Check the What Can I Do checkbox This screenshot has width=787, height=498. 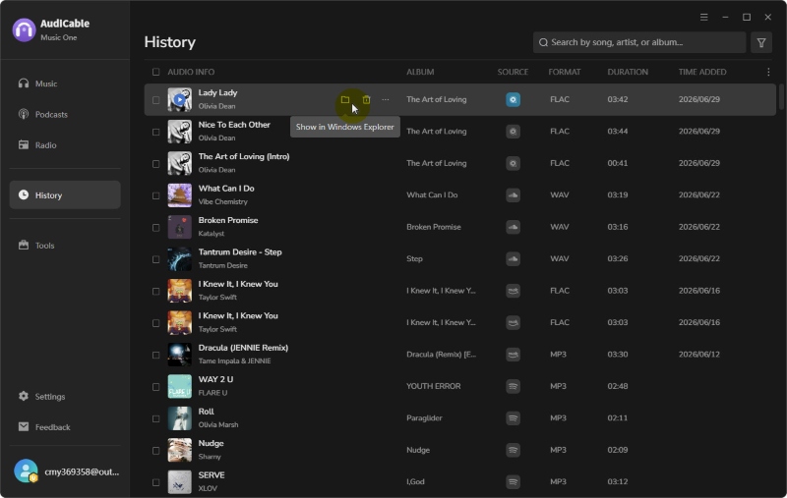point(155,195)
